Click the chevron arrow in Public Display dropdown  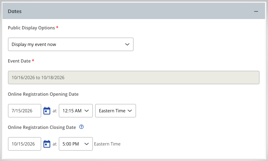pyautogui.click(x=127, y=44)
